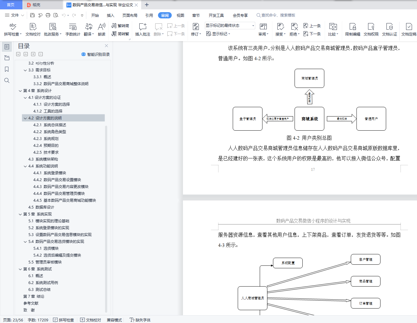Collapse the 第 5 章 系统实现 outline node

tap(20, 214)
